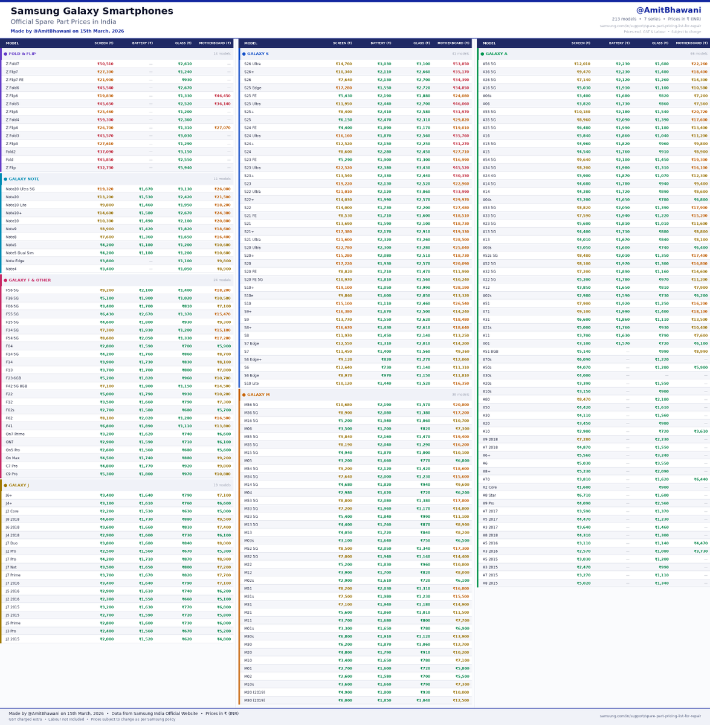Click 'Made by @AmitBhawani on 15th March, 2026' under the title

click(67, 31)
